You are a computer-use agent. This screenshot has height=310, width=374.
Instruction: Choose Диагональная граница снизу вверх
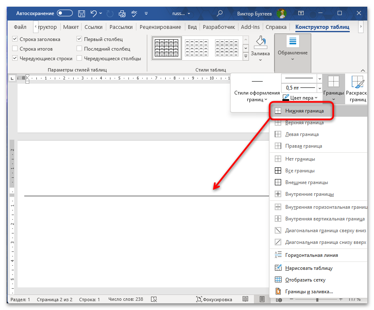tap(318, 242)
